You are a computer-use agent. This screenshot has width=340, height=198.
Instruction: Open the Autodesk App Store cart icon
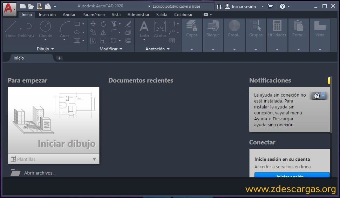click(270, 6)
